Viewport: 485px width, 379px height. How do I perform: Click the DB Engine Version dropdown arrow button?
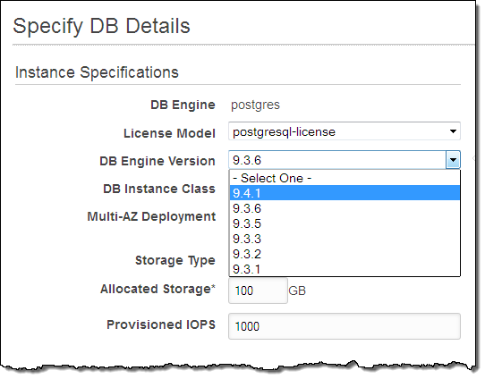coord(453,160)
